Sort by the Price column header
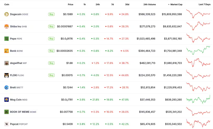213x129 pixels. coord(70,4)
